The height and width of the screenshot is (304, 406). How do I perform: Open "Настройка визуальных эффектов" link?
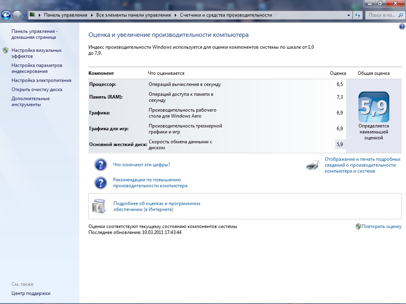[36, 53]
